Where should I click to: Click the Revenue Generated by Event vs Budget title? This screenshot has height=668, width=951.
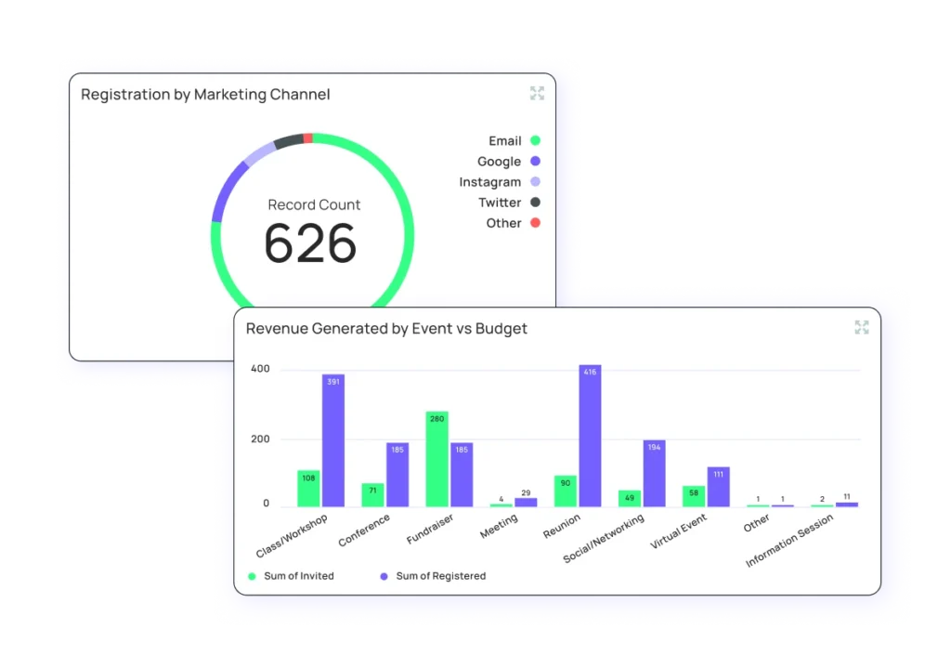tap(386, 328)
